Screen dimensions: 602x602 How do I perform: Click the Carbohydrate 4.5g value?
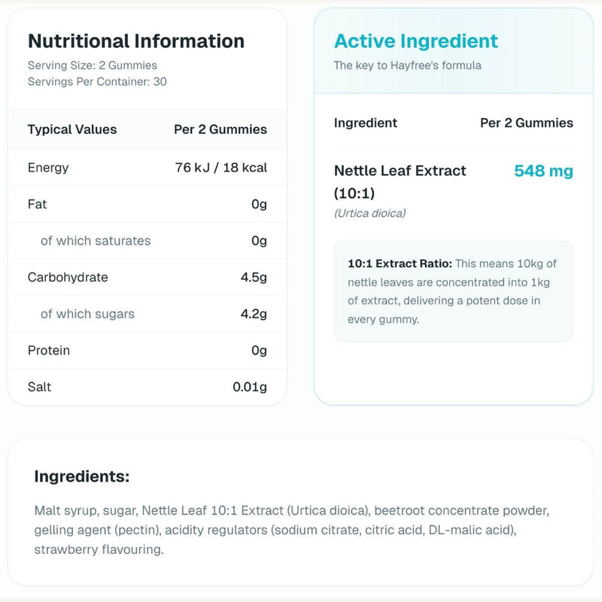pyautogui.click(x=254, y=277)
